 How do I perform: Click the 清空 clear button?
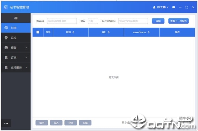(42, 123)
